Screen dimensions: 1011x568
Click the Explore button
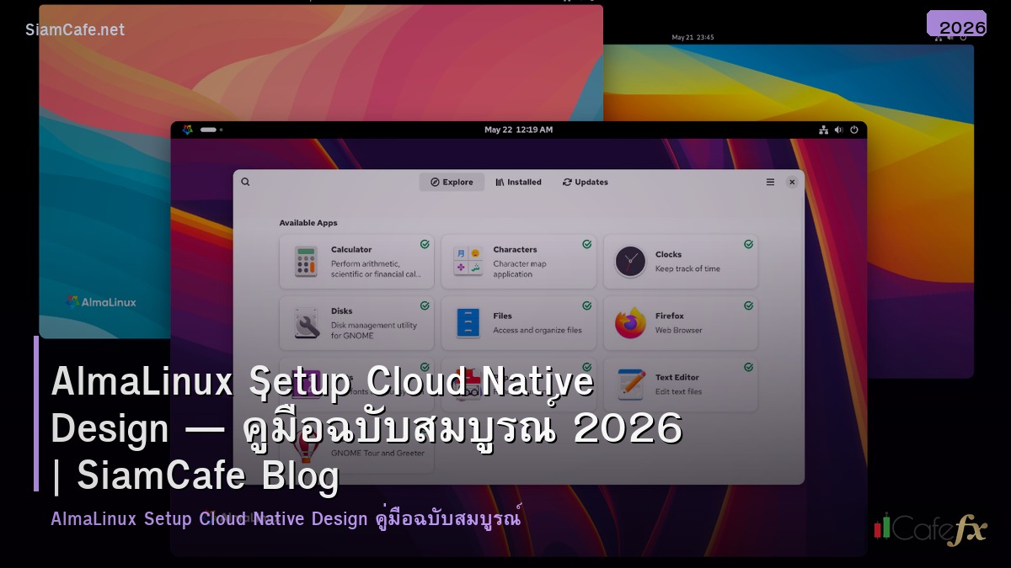click(452, 182)
